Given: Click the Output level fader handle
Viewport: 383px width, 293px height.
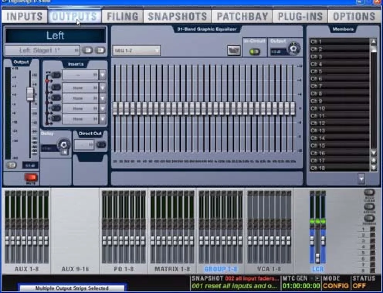Looking at the screenshot, I should (30, 94).
